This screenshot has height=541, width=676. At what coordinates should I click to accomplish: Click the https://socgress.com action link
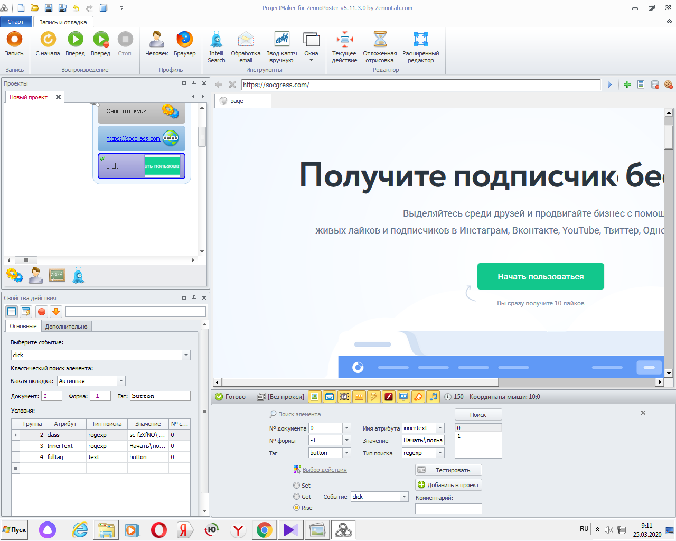tap(133, 138)
